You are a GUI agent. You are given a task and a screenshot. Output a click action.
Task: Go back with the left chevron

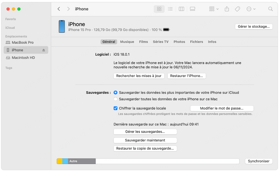(x=59, y=9)
